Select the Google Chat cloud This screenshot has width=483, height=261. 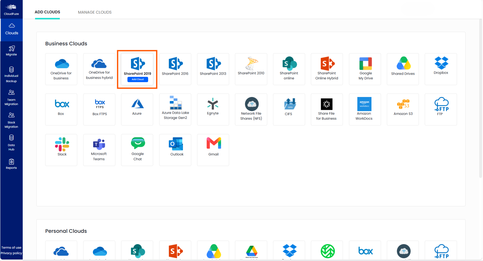point(137,150)
